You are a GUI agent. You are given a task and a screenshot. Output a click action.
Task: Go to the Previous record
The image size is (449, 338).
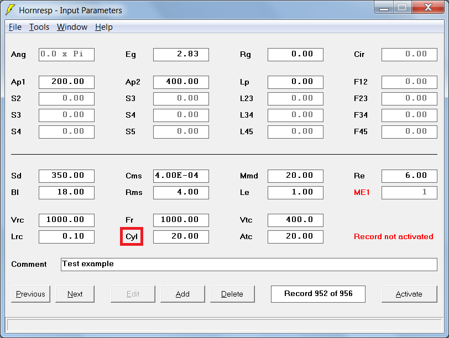[30, 294]
